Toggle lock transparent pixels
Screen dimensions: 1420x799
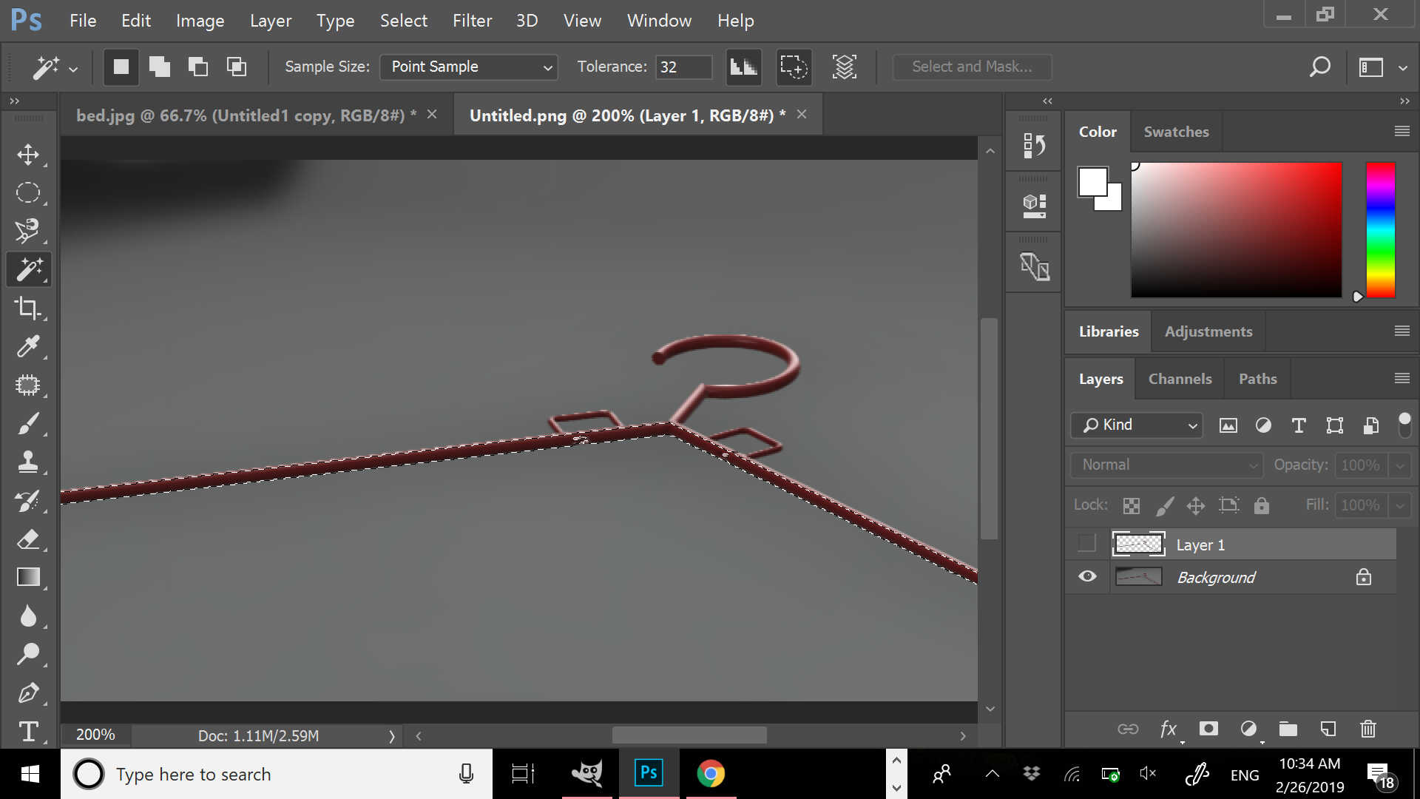click(x=1131, y=505)
